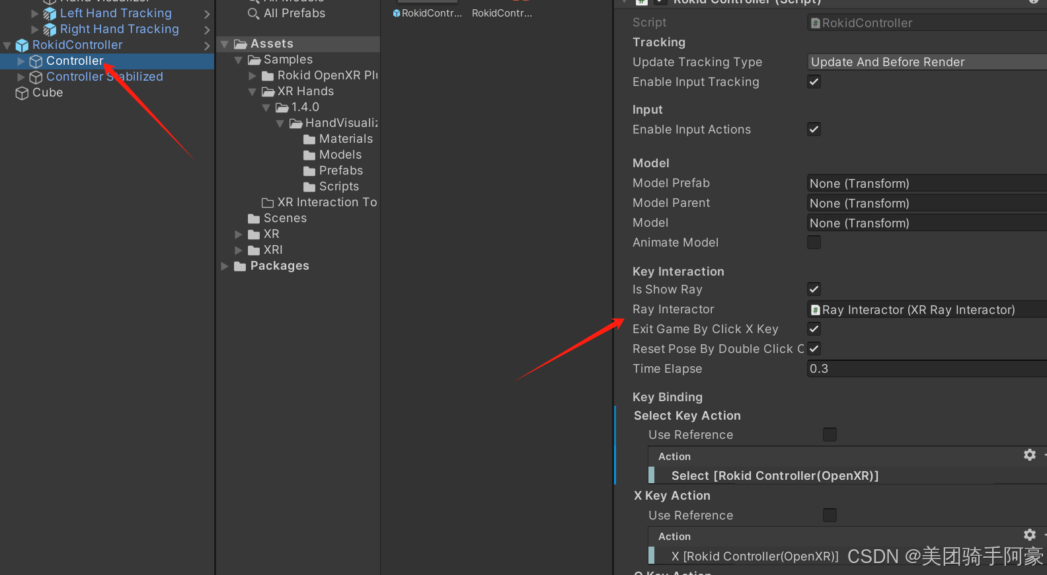Toggle Exit Game By Click X Key
The height and width of the screenshot is (575, 1047).
coord(814,329)
